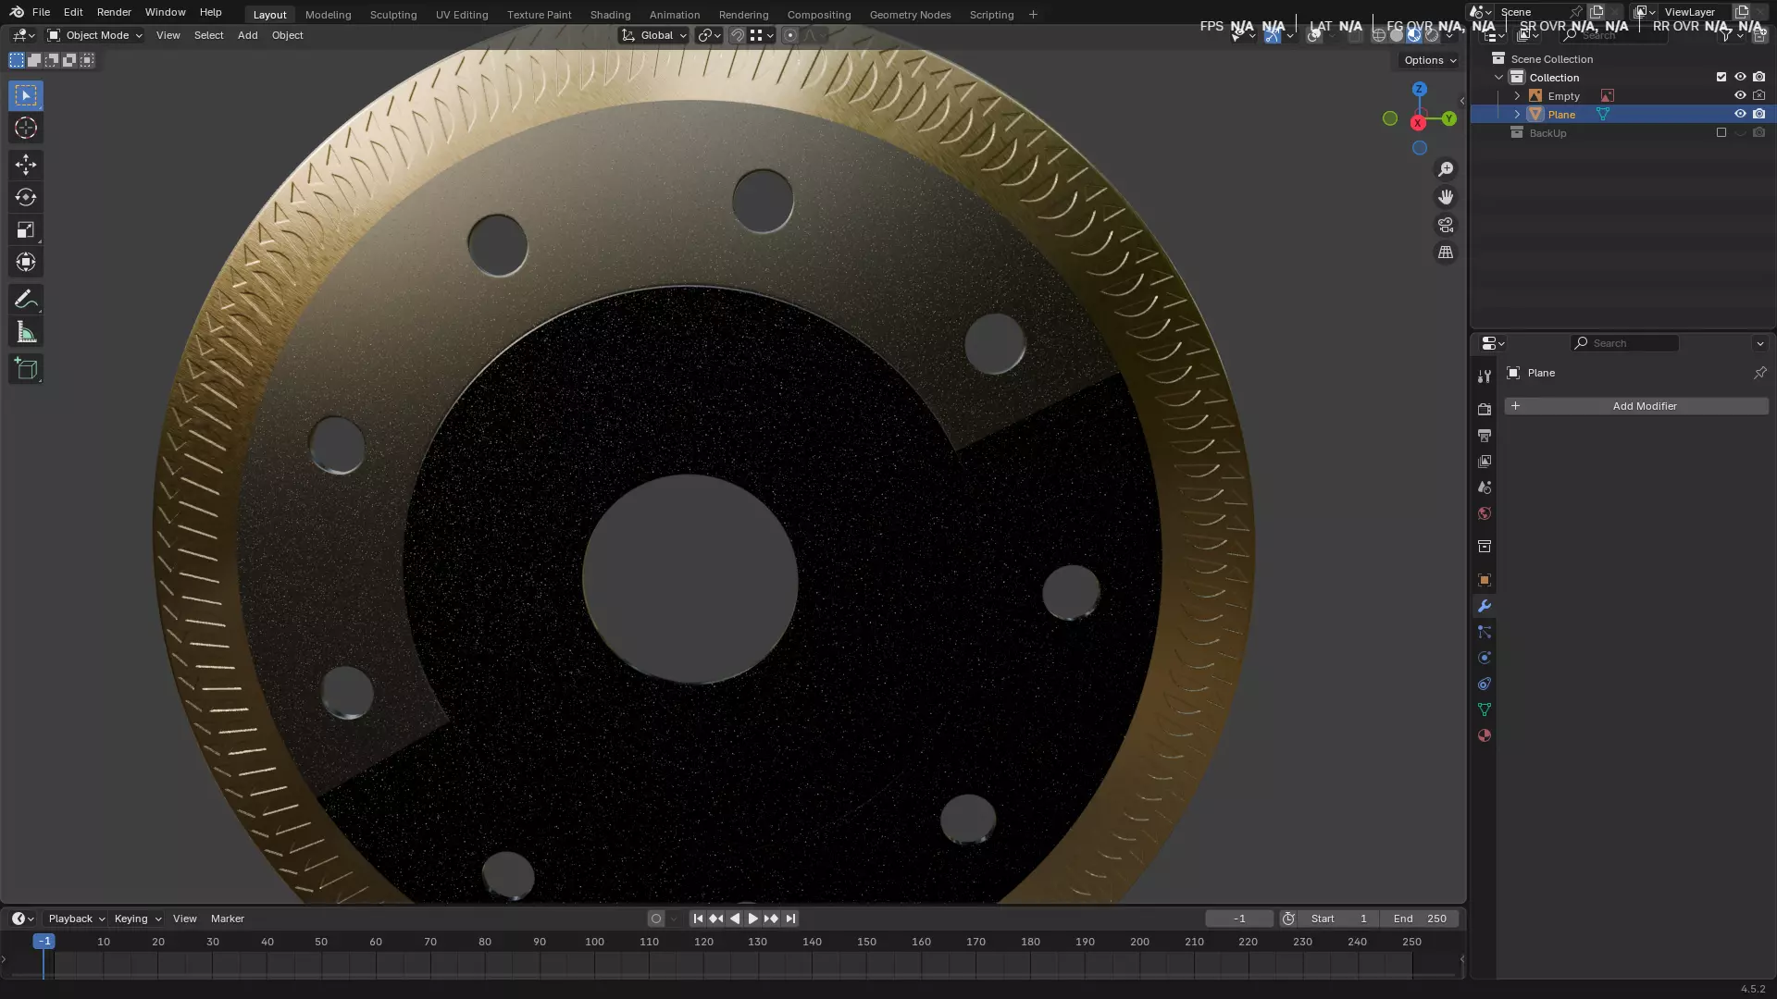Open the View Layer properties tab
This screenshot has height=999, width=1777.
(x=1485, y=462)
